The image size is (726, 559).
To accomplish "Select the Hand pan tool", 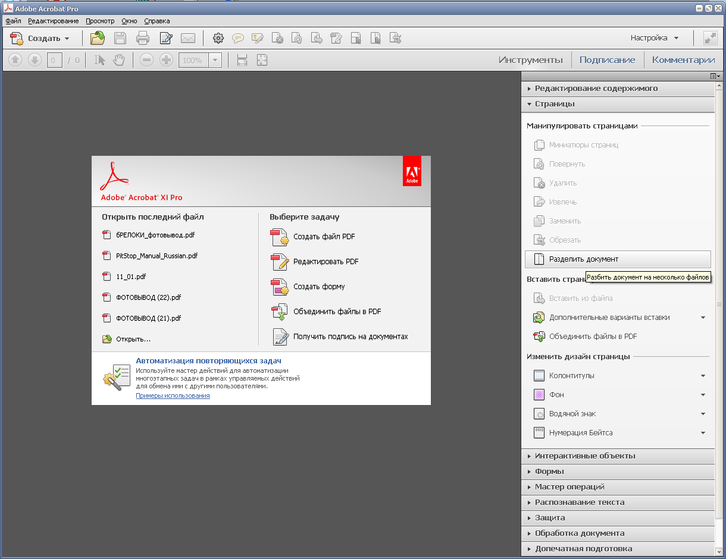I will click(x=118, y=60).
